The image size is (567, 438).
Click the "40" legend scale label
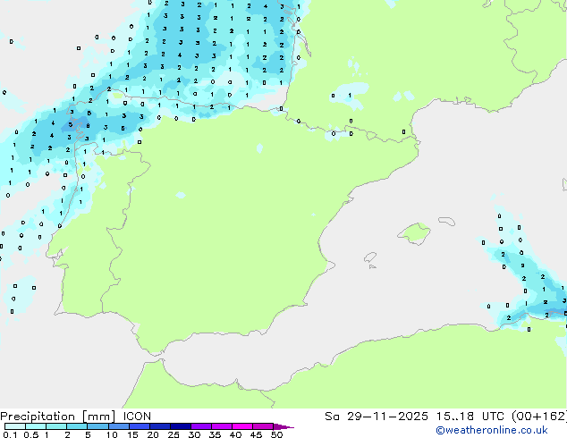(x=235, y=434)
